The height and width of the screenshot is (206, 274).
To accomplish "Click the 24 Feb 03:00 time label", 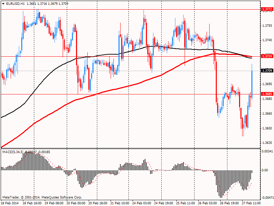I will (x=142, y=203).
